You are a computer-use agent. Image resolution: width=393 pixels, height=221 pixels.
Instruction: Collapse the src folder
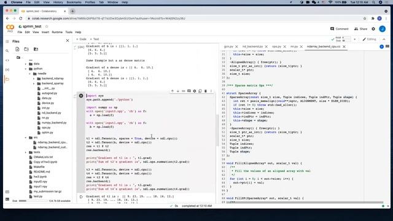pyautogui.click(x=26, y=138)
